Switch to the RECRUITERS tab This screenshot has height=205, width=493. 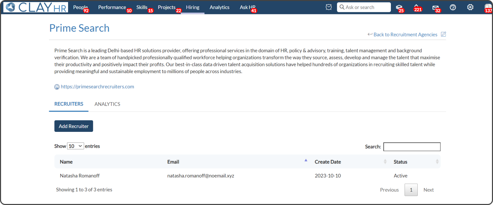pos(69,104)
